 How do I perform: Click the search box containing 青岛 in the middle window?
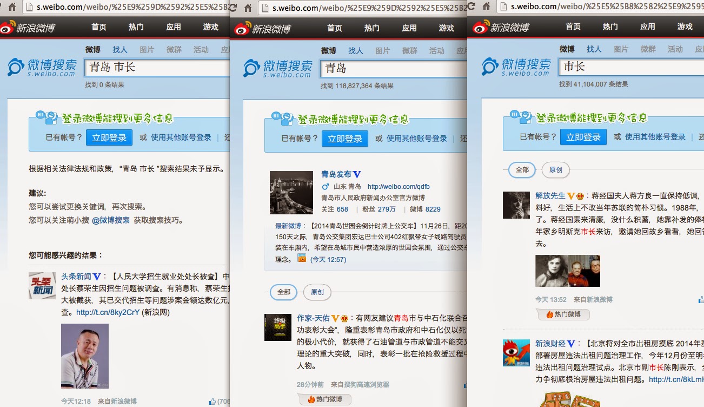[x=394, y=68]
